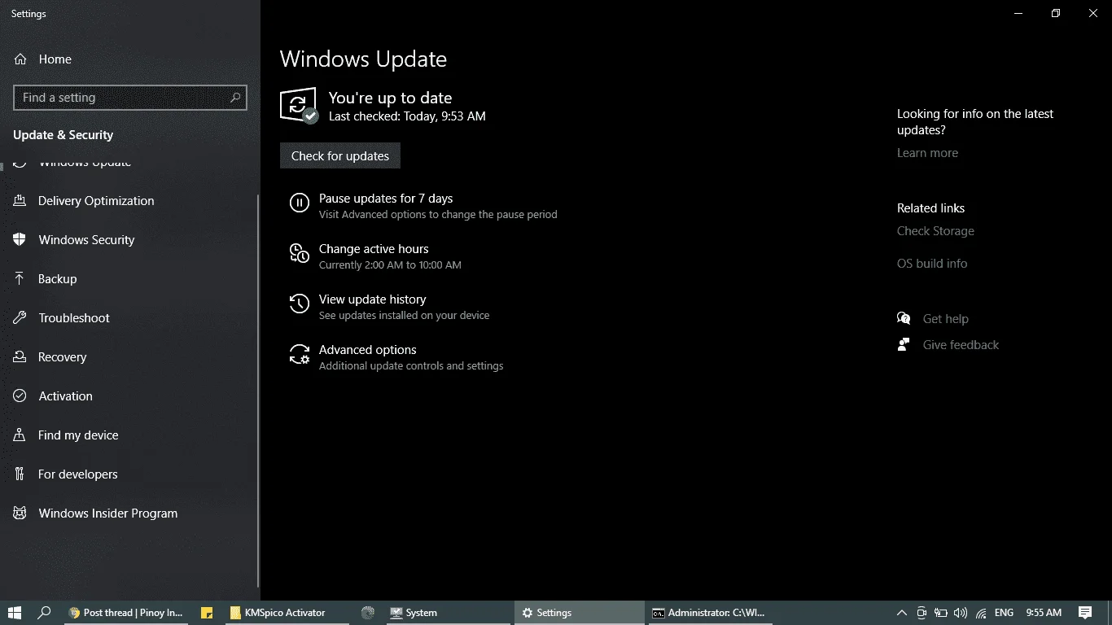Click the Windows Security shield icon
This screenshot has height=625, width=1112.
point(20,240)
